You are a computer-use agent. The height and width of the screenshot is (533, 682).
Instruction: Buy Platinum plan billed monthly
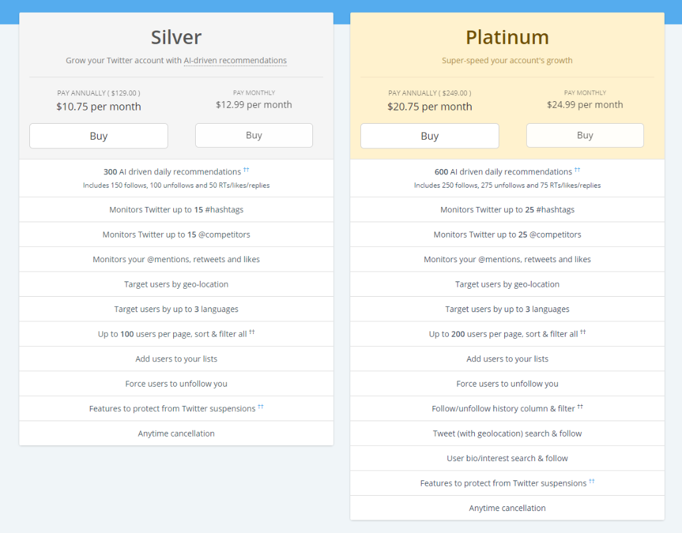tap(585, 135)
